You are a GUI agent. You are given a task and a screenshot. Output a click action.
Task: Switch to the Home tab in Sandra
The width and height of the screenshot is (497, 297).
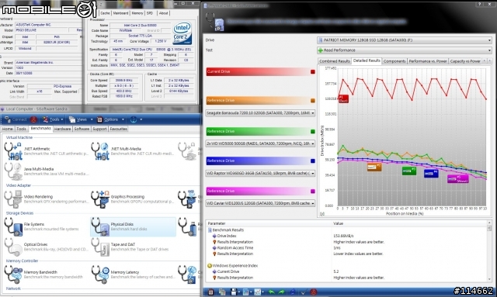[7, 129]
